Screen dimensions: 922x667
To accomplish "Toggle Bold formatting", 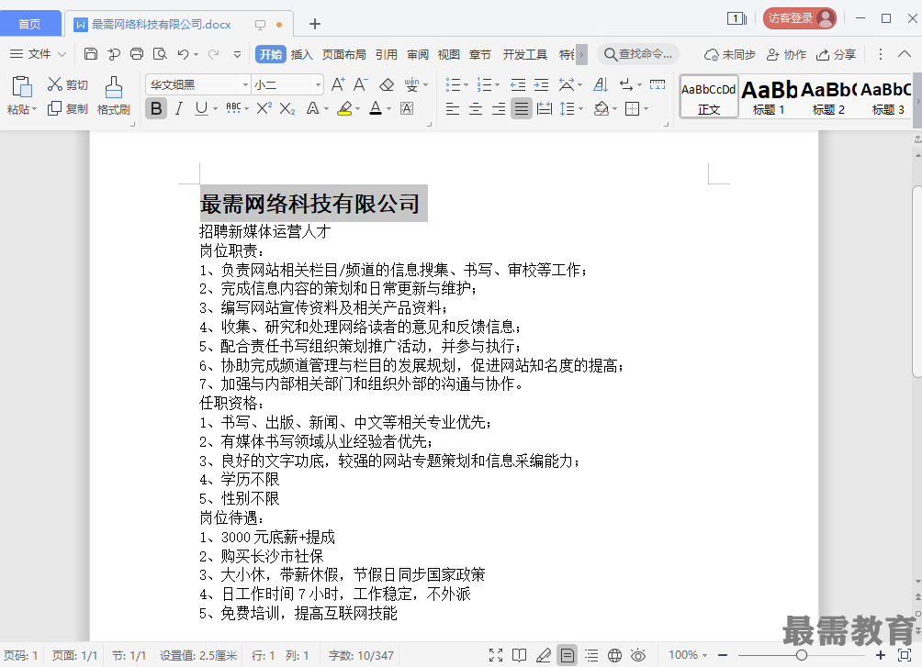I will (156, 108).
